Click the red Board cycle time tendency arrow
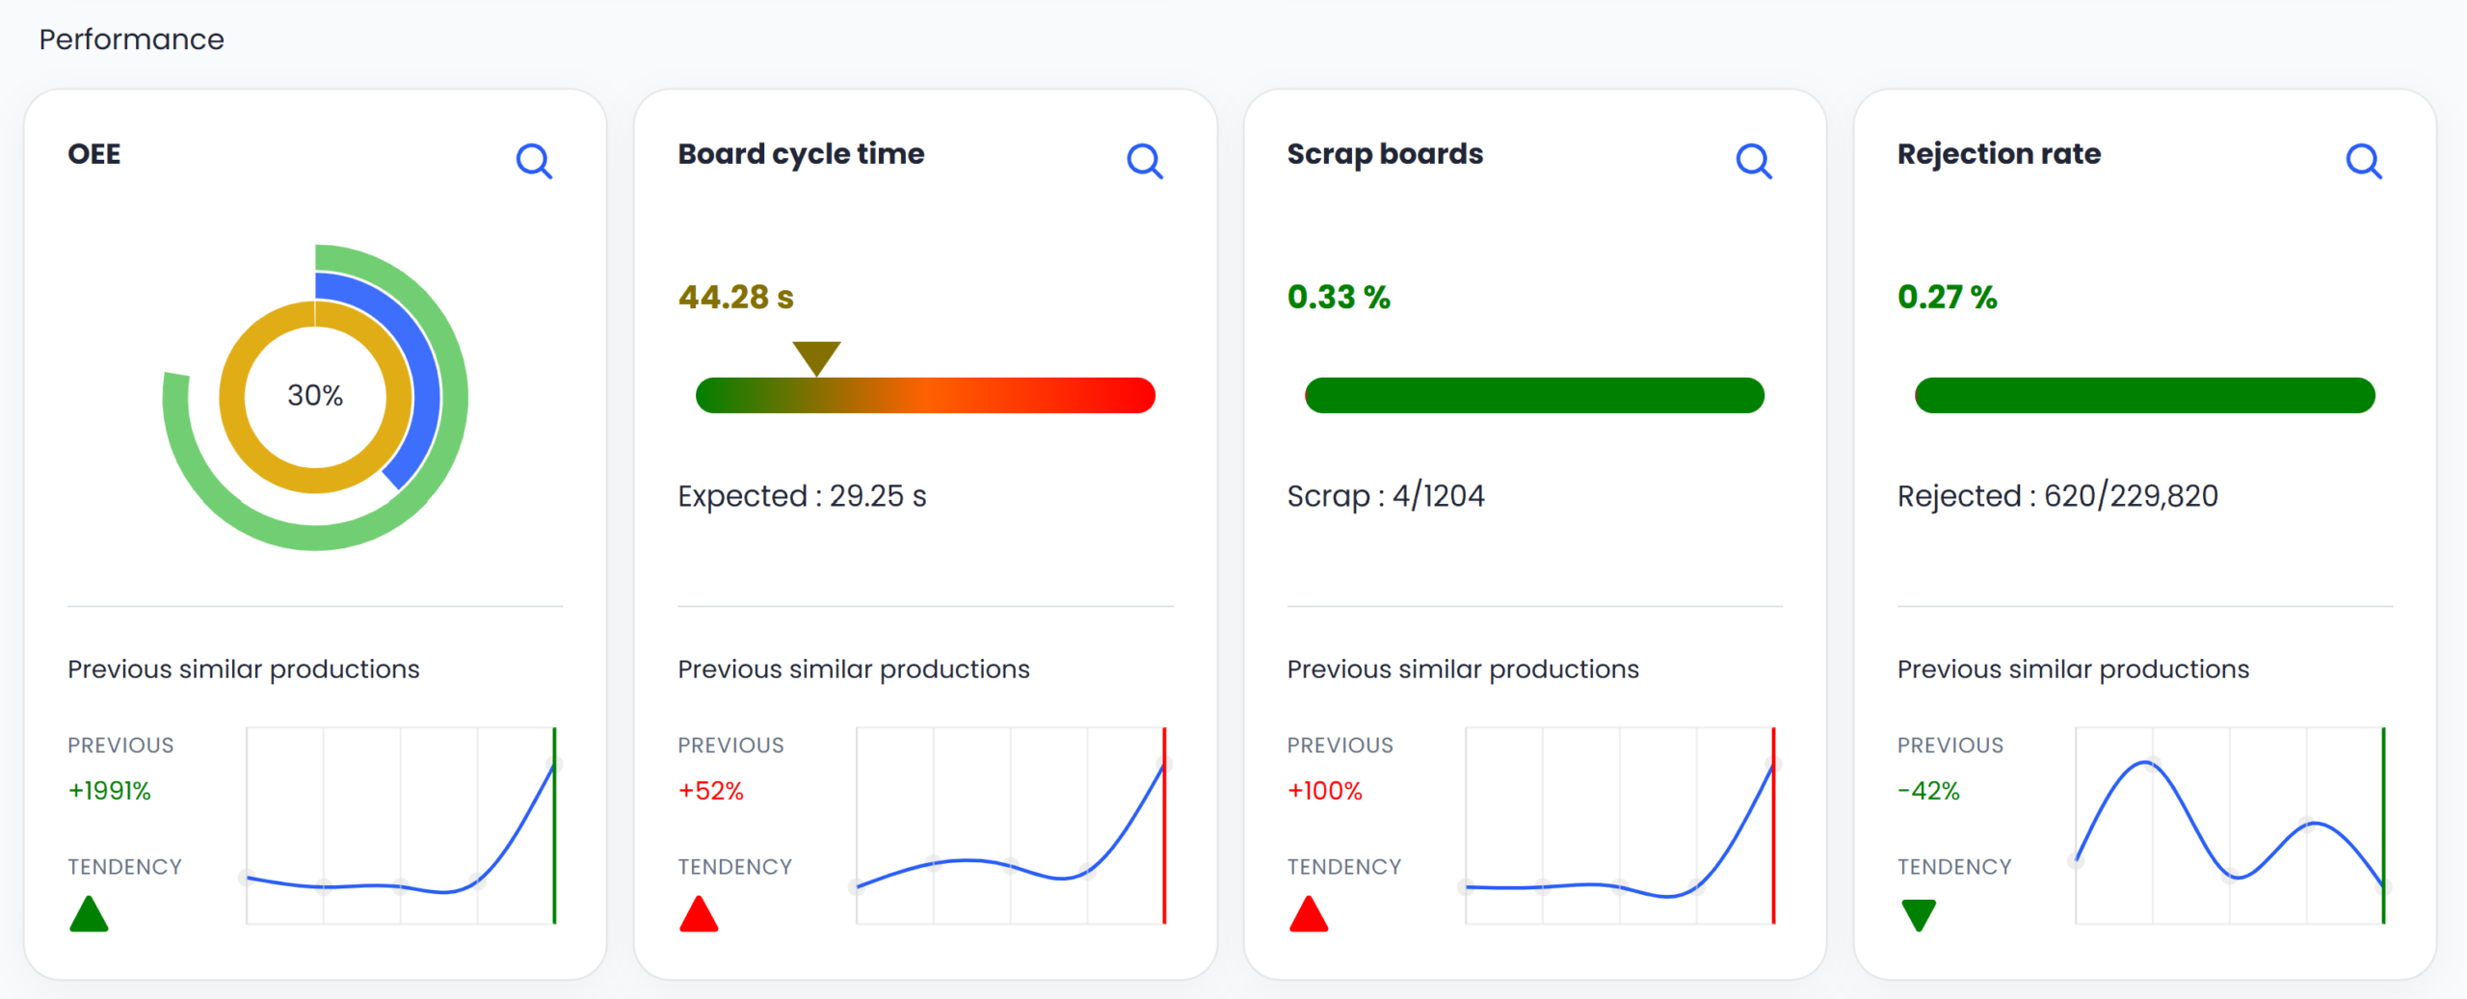This screenshot has width=2467, height=999. [x=699, y=915]
